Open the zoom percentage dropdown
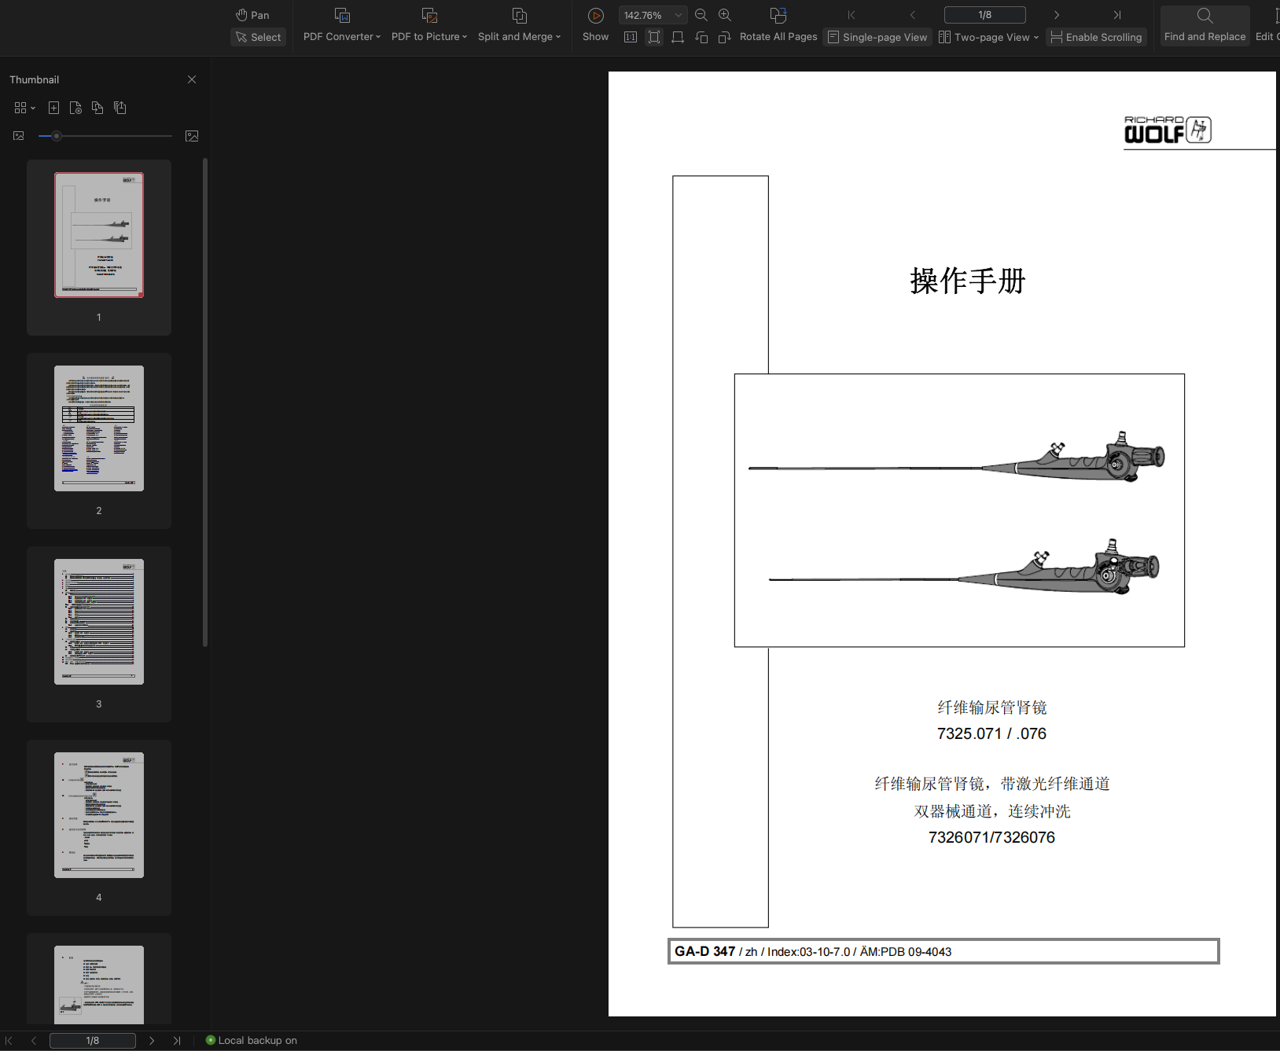This screenshot has height=1051, width=1280. (x=678, y=15)
